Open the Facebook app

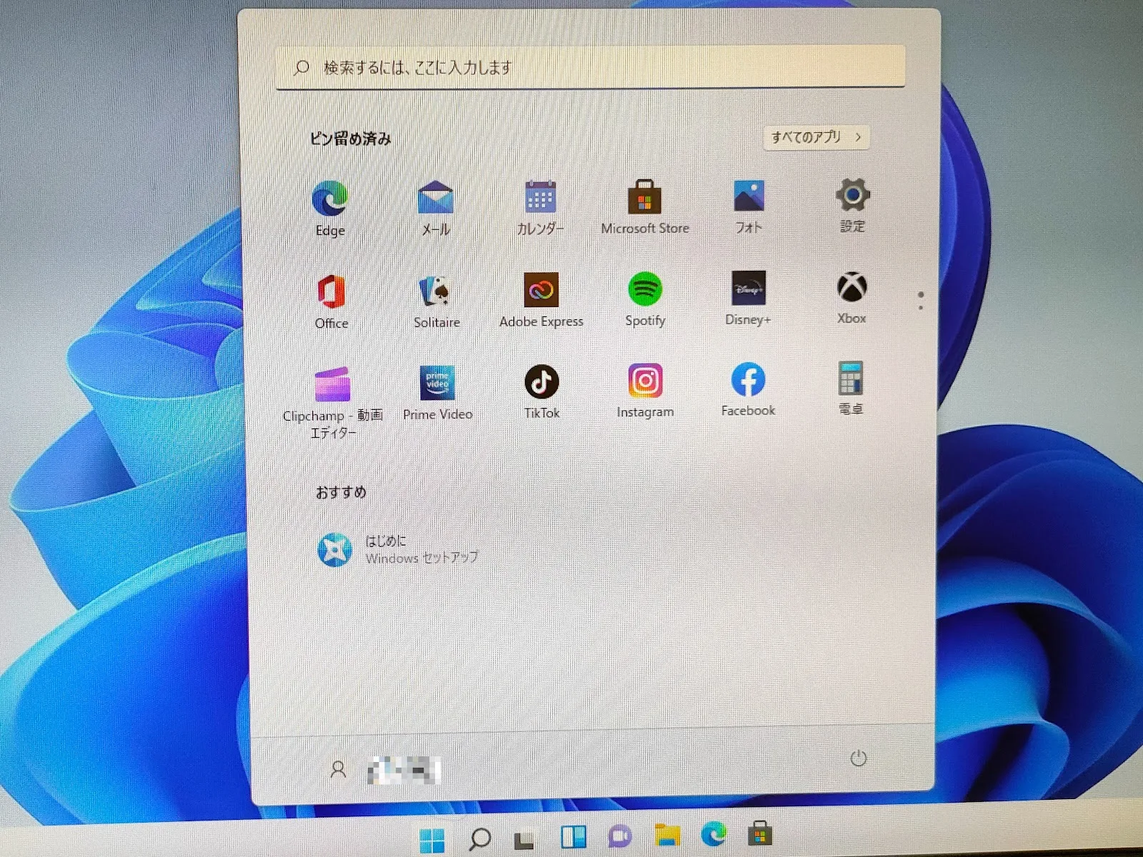pos(748,390)
